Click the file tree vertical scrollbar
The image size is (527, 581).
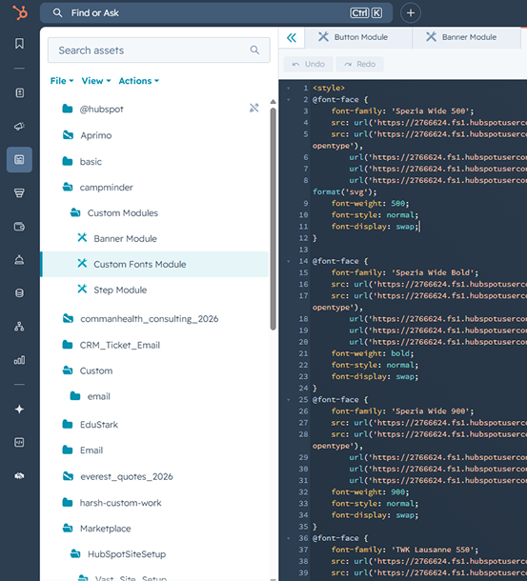click(273, 219)
